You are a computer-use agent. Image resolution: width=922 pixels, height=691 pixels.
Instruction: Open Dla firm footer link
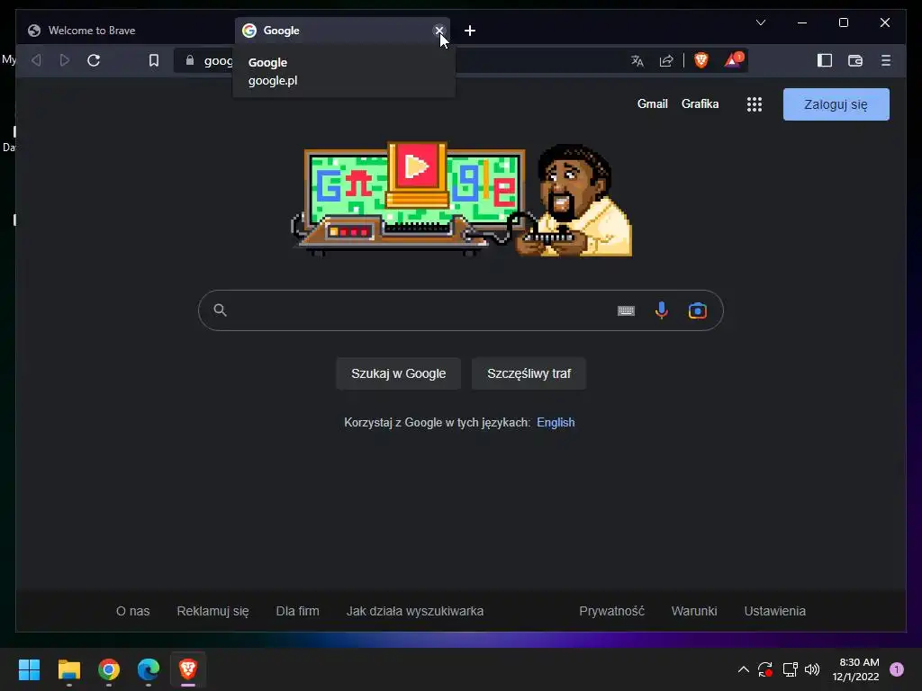(x=297, y=611)
